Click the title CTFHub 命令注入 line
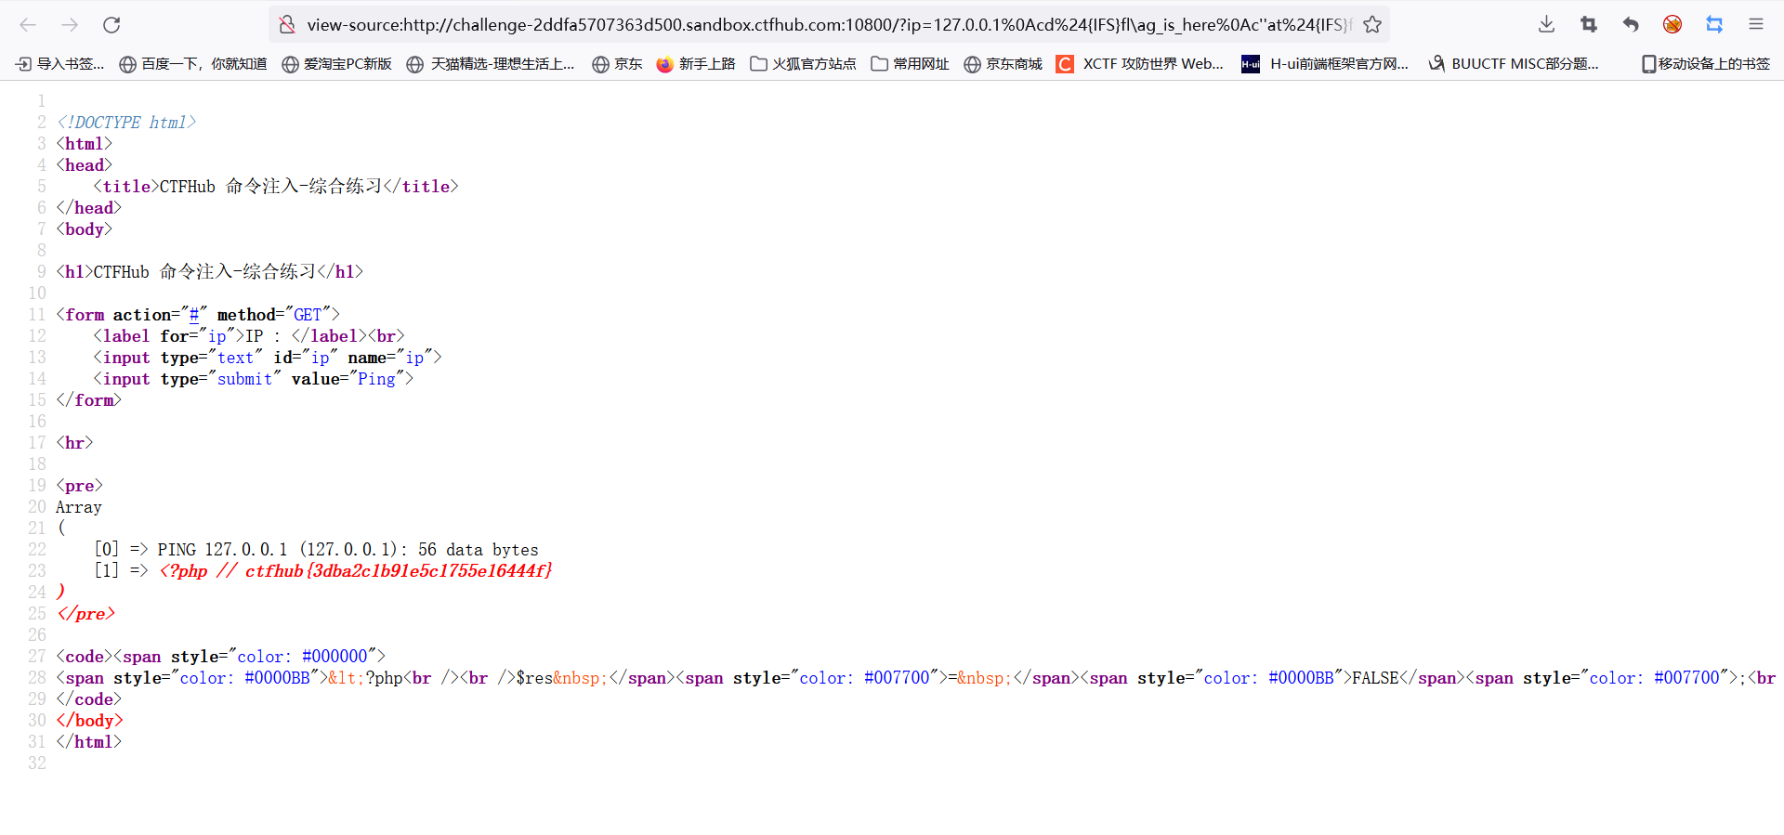The height and width of the screenshot is (835, 1784). [x=276, y=187]
